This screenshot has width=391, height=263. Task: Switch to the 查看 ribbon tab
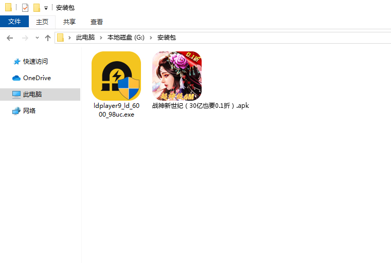[97, 22]
